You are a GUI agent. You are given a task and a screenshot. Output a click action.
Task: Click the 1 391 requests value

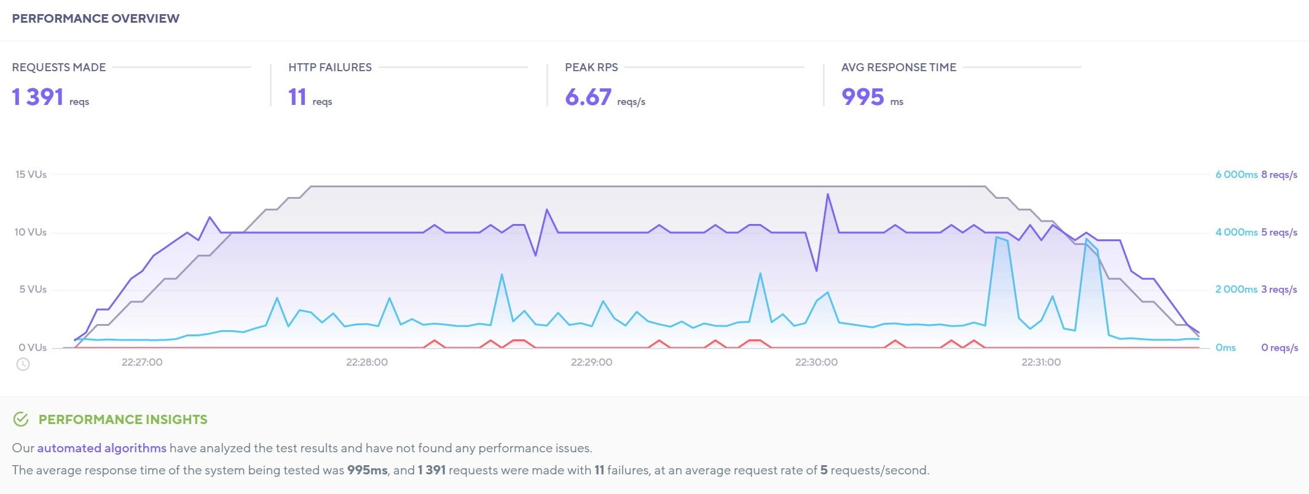point(50,97)
